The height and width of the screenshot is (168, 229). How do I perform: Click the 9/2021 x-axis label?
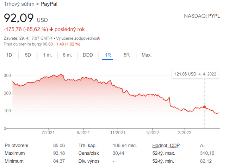point(82,133)
